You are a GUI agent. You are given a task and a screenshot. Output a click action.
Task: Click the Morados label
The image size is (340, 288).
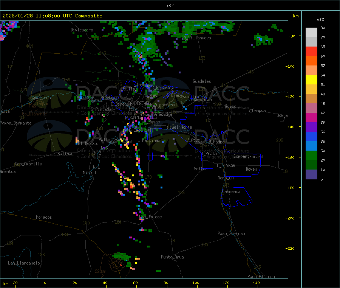44,217
